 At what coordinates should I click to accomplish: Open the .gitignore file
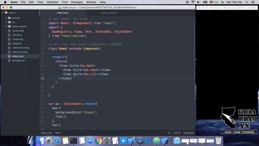[x=17, y=43]
